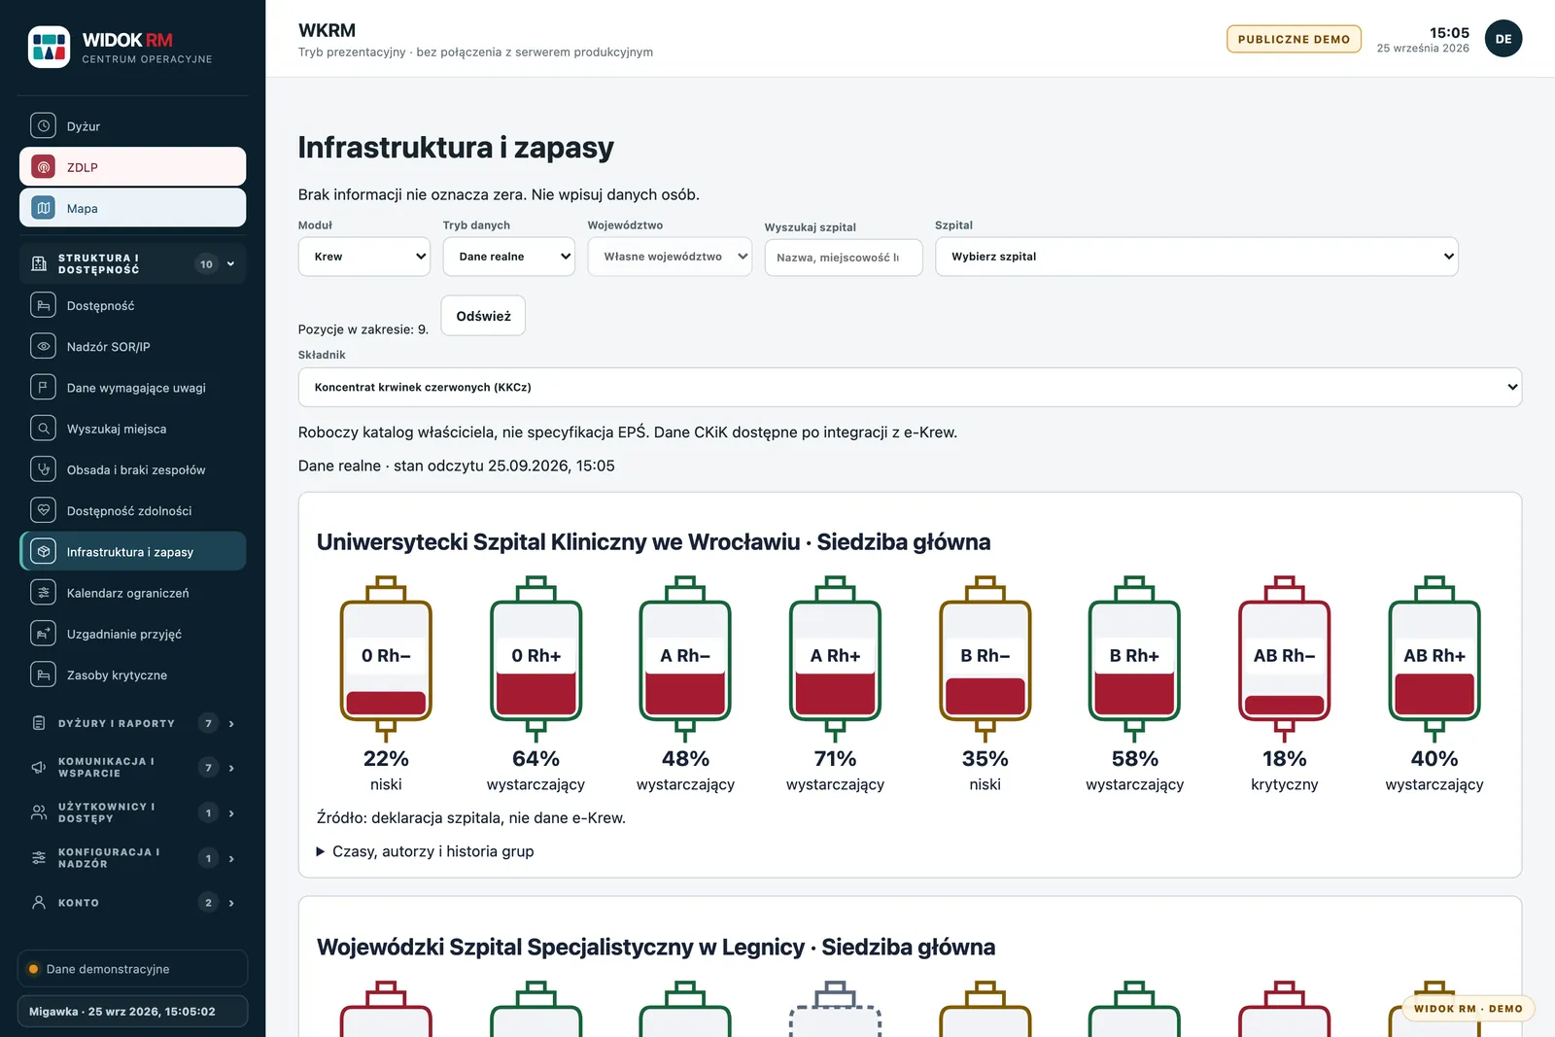Expand the Dyżury i raporty section
Image resolution: width=1555 pixels, height=1037 pixels.
(133, 723)
